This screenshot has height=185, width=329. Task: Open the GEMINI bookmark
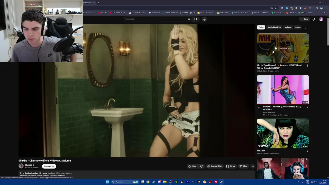tap(184, 13)
